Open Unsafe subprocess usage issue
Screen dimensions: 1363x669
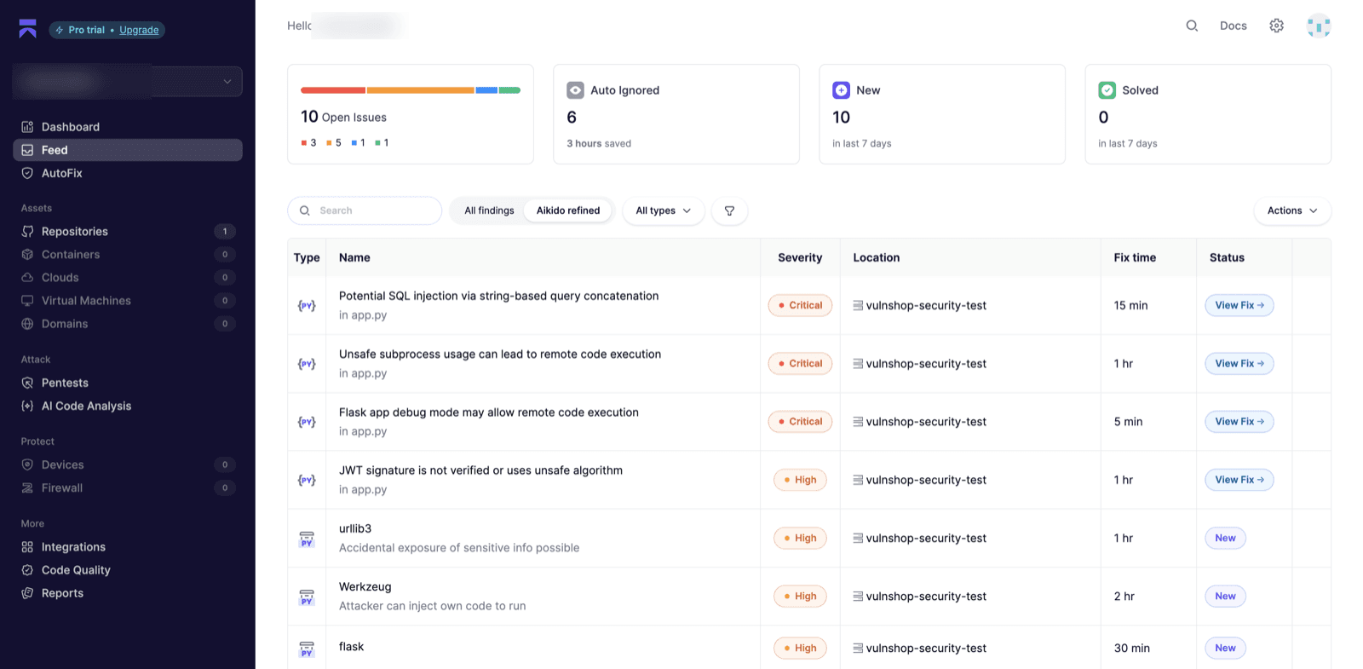click(500, 354)
